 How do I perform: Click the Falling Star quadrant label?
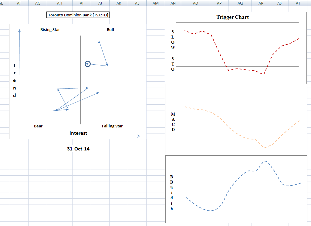(112, 126)
